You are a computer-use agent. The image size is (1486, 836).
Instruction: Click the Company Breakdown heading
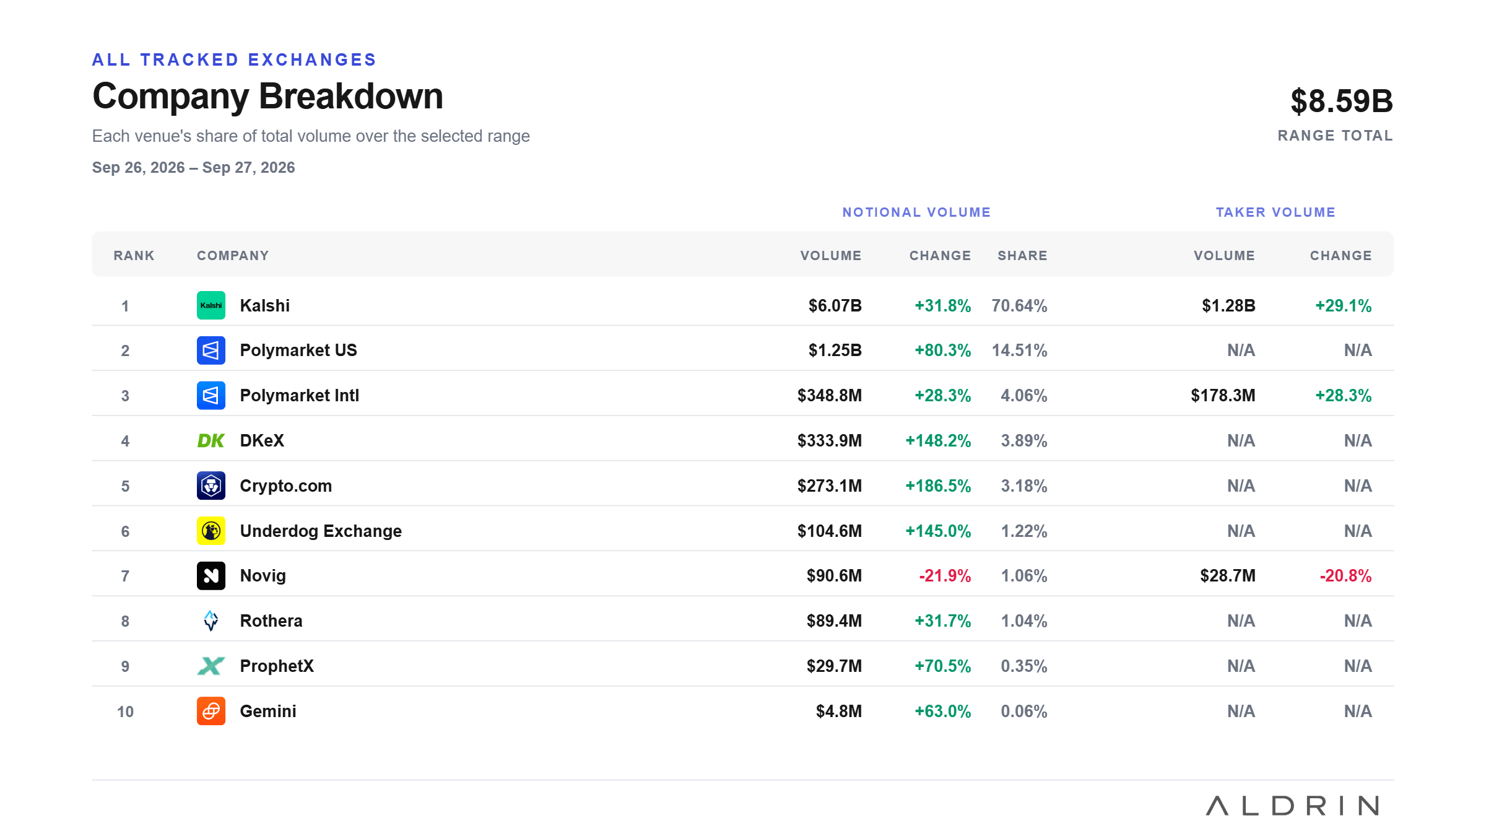pos(267,97)
